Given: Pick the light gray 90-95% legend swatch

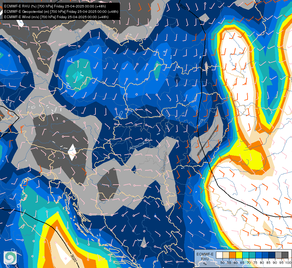Looking at the screenshot, I should [x=278, y=255].
